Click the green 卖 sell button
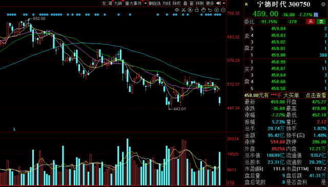Image resolution: width=328 pixels, height=187 pixels. tap(321, 21)
